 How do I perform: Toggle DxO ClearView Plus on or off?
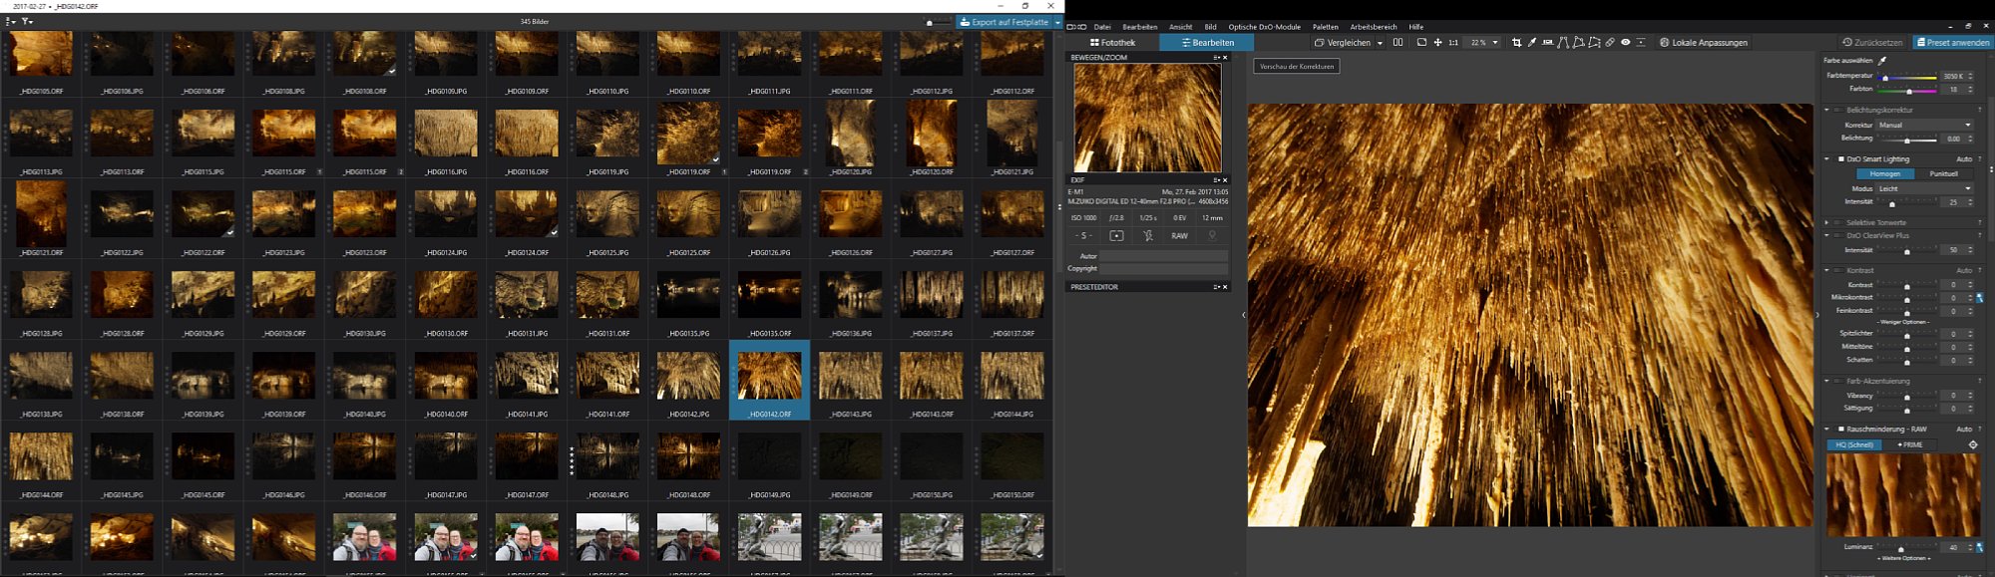coord(1838,236)
